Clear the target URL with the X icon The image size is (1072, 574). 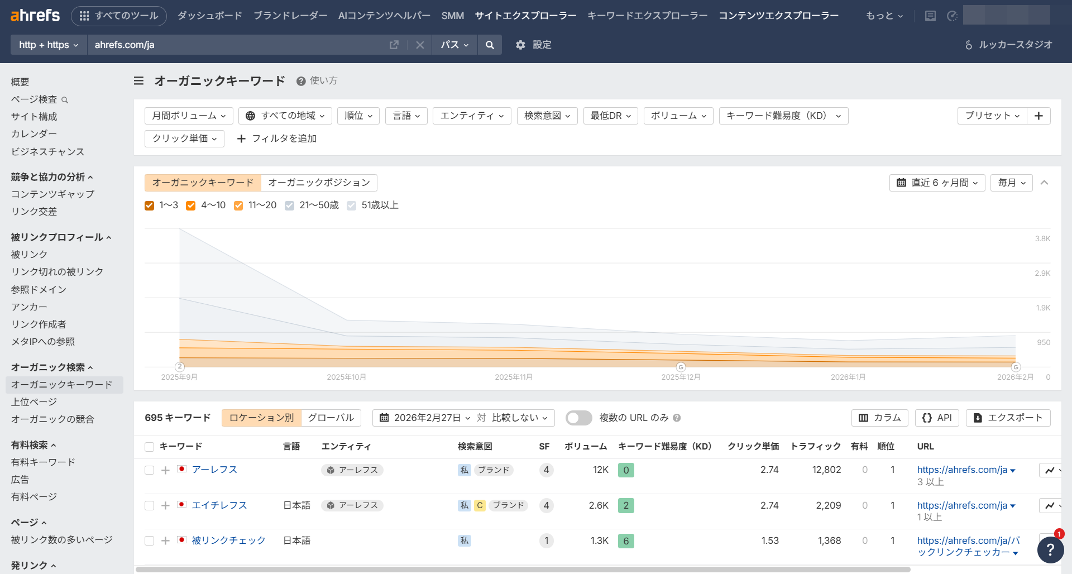[420, 45]
